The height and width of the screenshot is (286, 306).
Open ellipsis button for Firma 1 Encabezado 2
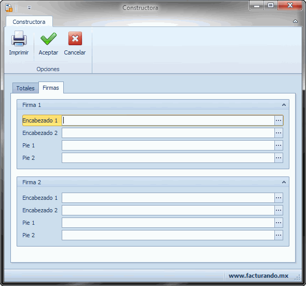pos(279,133)
